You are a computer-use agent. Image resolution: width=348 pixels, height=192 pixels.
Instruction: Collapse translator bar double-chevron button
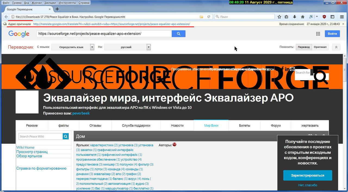tap(336, 47)
